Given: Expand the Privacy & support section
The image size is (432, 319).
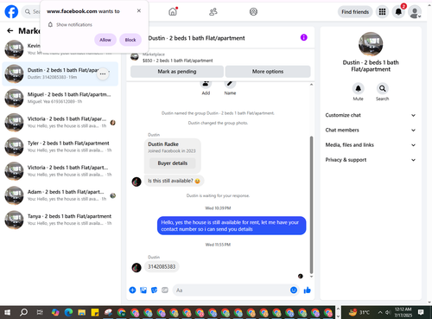Looking at the screenshot, I should pyautogui.click(x=371, y=160).
